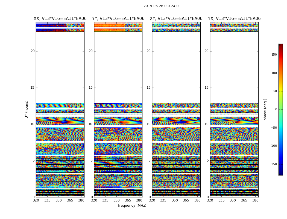Click the 15 tick label left of YY panel
The image size is (287, 219).
click(x=90, y=88)
